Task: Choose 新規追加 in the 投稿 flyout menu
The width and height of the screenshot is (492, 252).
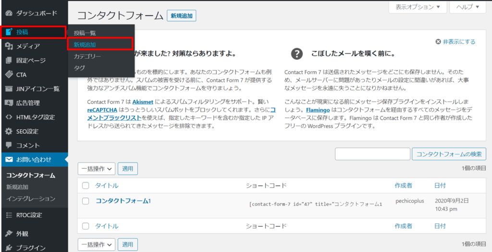Action: 85,45
